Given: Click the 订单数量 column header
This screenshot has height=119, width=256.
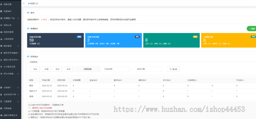Looking at the screenshot, I should (77, 80).
